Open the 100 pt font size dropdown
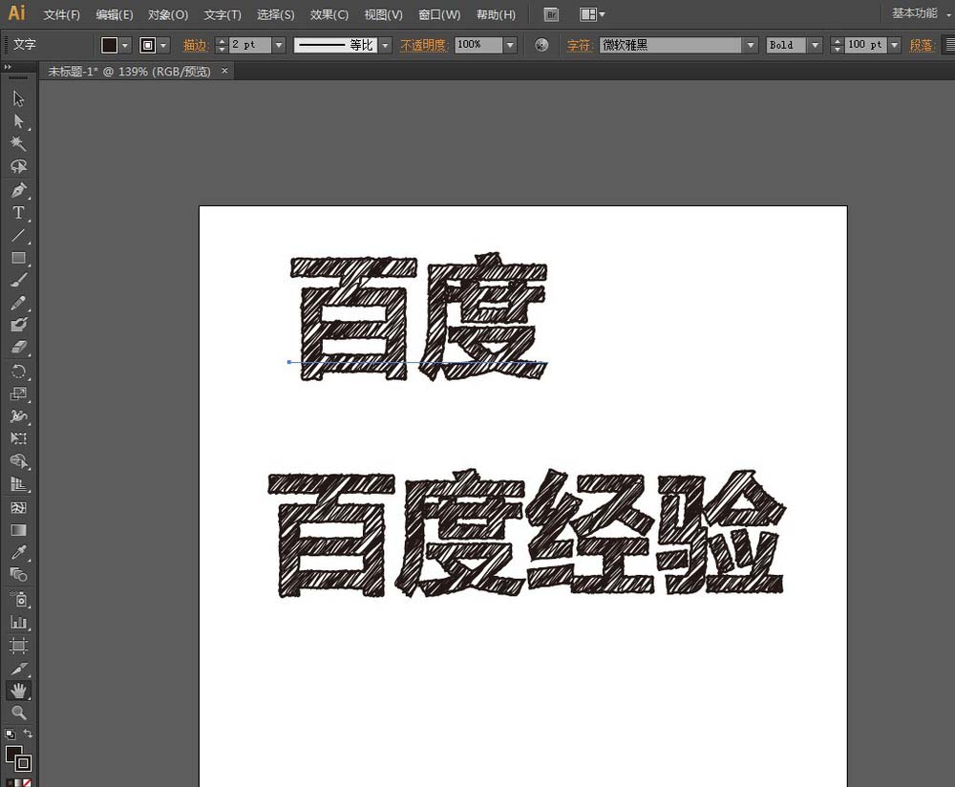Viewport: 955px width, 787px height. 894,45
